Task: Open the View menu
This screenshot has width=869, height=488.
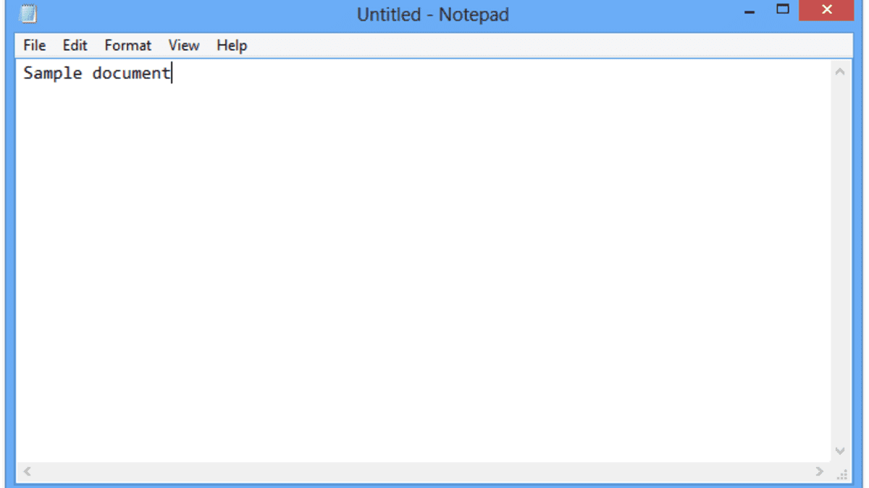Action: (x=184, y=46)
